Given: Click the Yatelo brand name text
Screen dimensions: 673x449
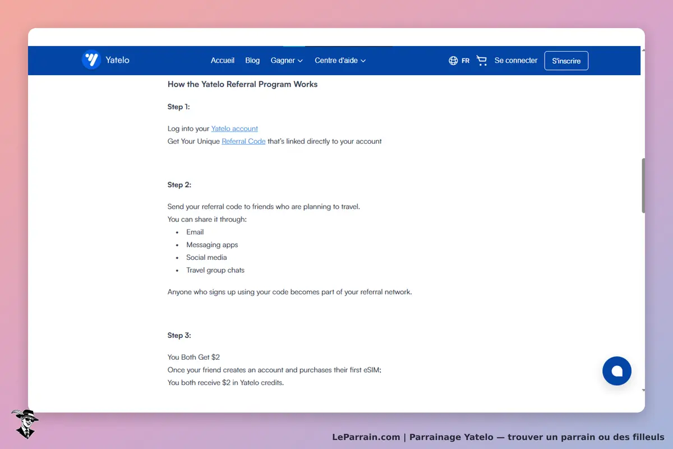Looking at the screenshot, I should click(117, 60).
